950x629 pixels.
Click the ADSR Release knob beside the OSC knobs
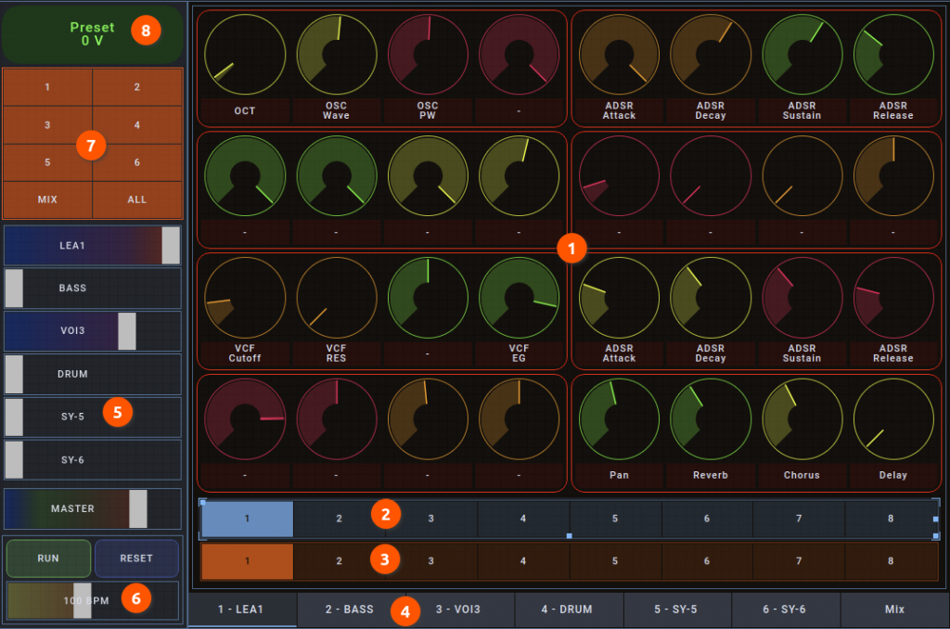pos(893,55)
